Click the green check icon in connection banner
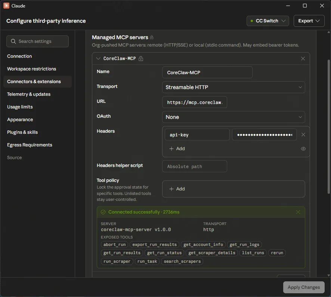Screen dimensions: 331x297 click(x=103, y=212)
